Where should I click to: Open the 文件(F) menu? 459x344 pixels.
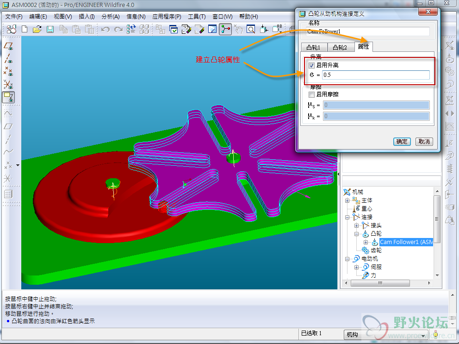coord(14,16)
